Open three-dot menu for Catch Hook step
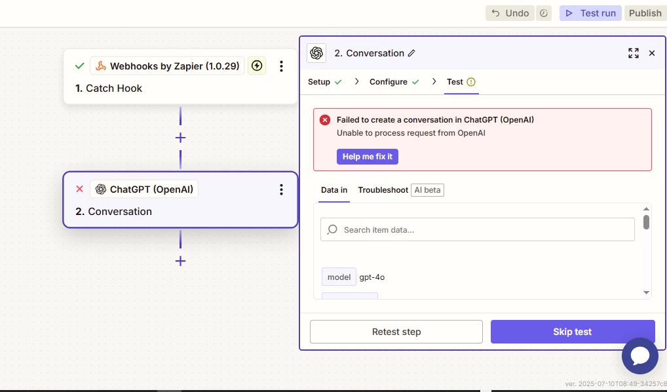 point(281,66)
